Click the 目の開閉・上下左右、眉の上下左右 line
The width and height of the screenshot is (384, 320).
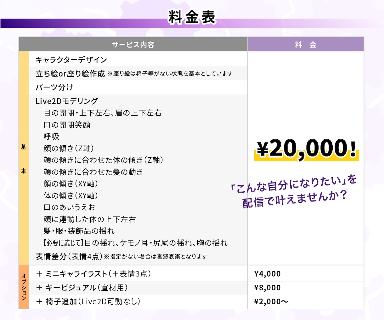click(103, 113)
